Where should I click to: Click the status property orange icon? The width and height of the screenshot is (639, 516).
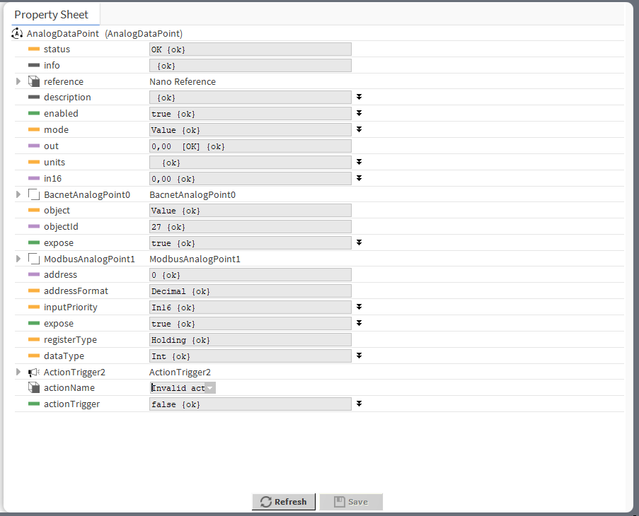(33, 49)
